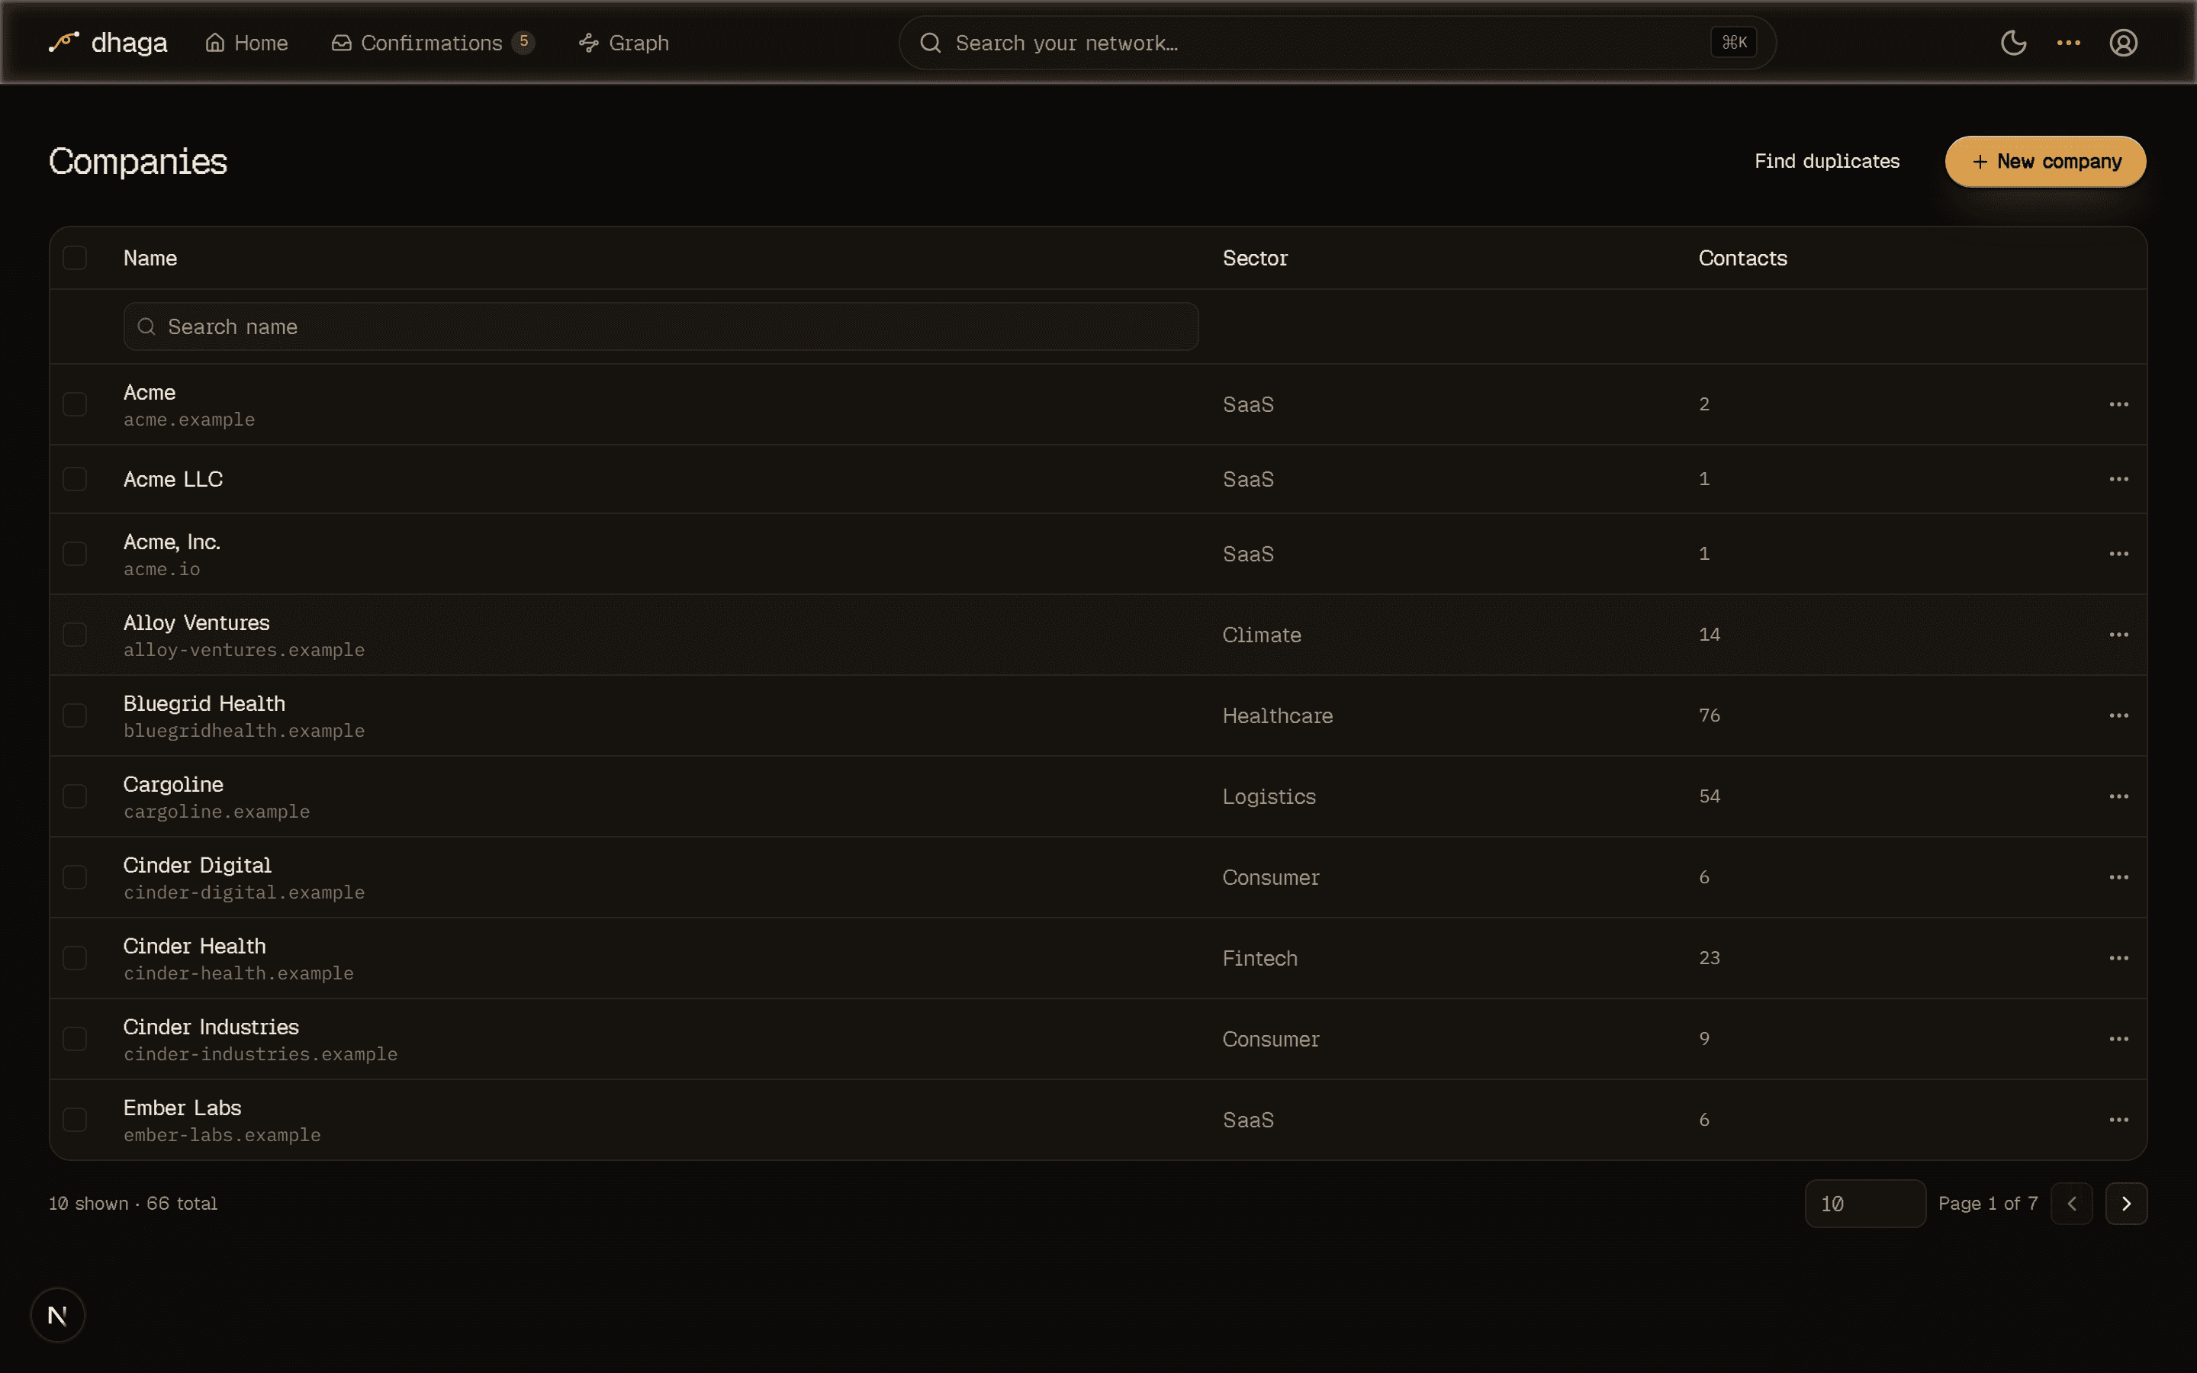Click the 10 shown · 66 total text

133,1203
